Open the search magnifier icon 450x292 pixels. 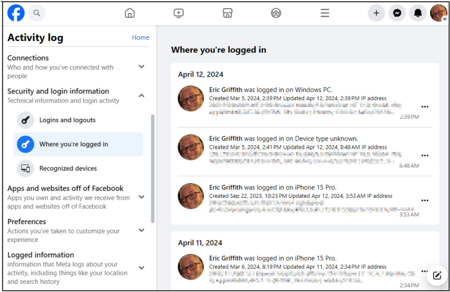36,13
